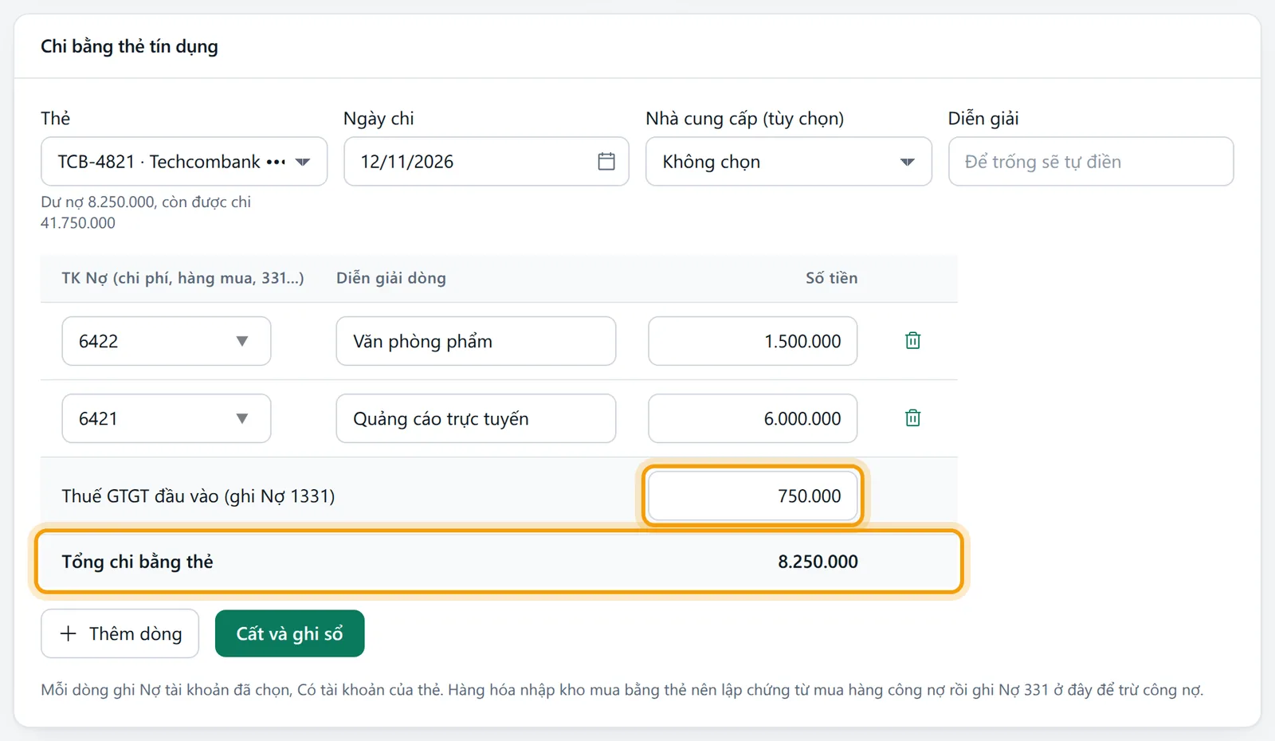Image resolution: width=1275 pixels, height=741 pixels.
Task: Open the Nhà cung cấp dropdown
Action: (x=789, y=162)
